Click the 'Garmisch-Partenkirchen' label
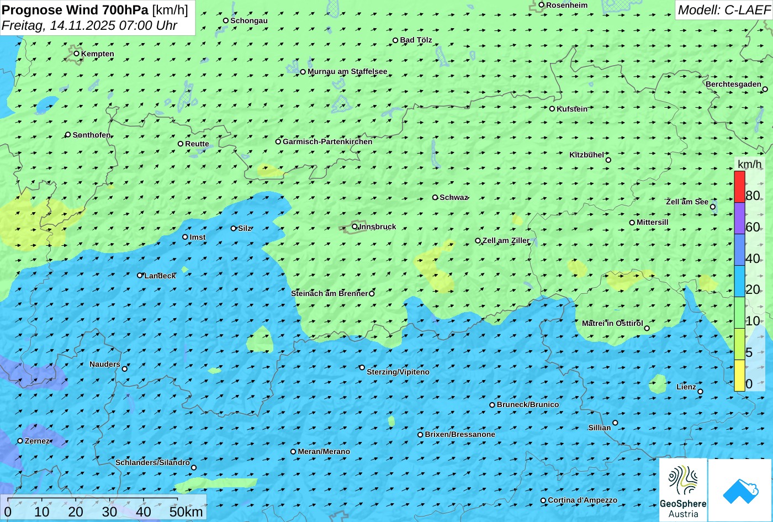773x522 pixels. (327, 141)
